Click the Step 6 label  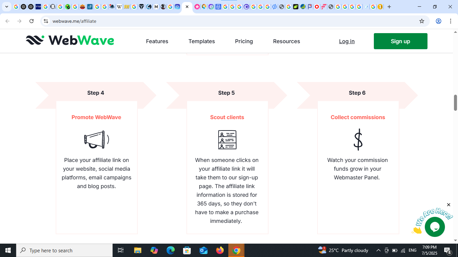coord(357,93)
